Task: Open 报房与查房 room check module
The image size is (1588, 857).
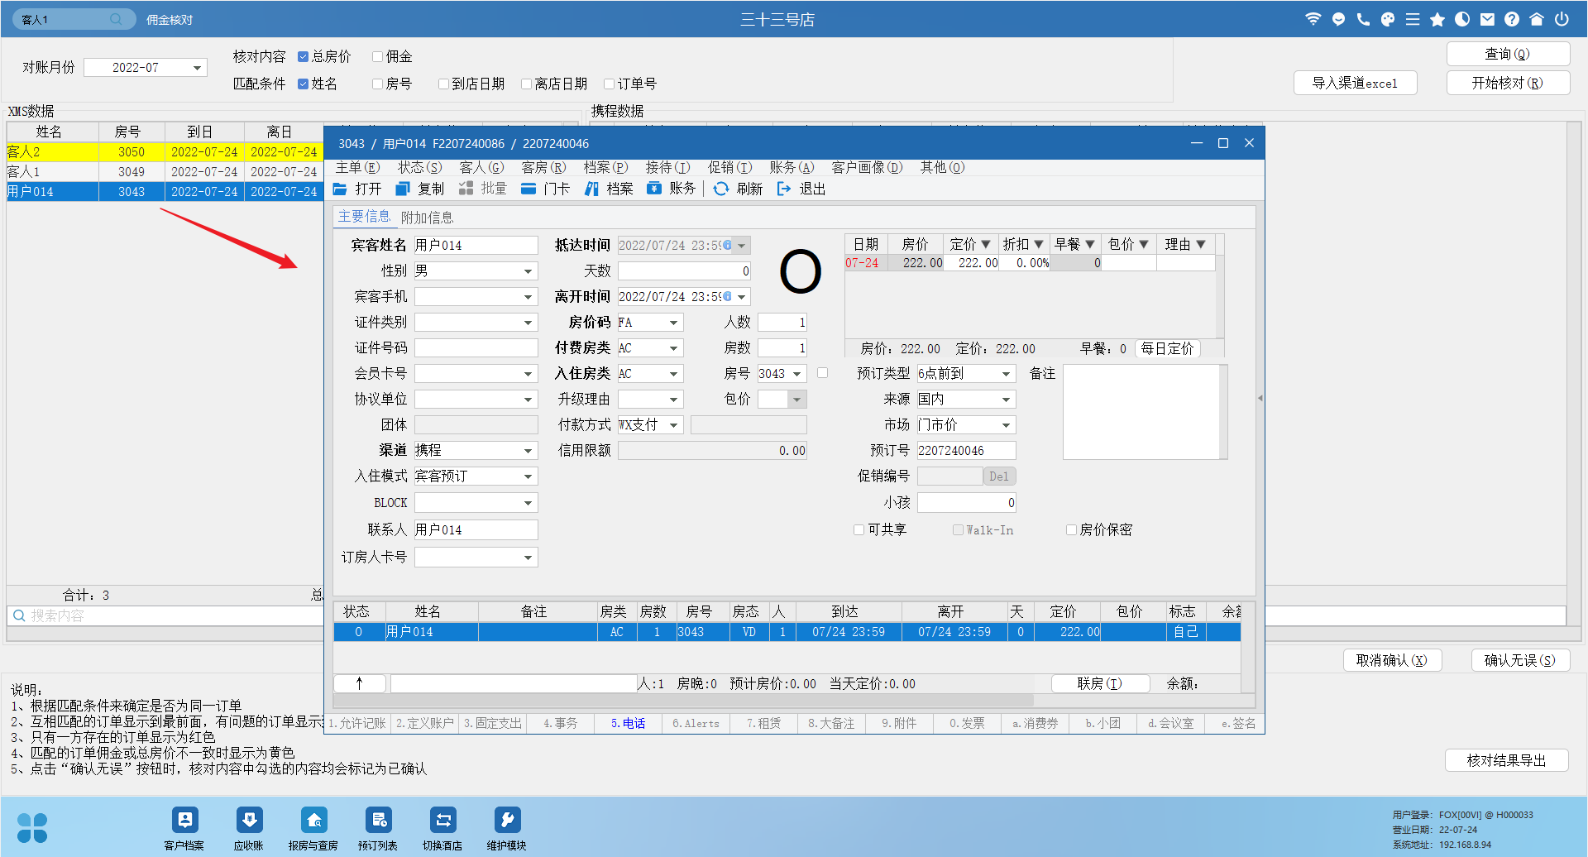Action: (313, 828)
